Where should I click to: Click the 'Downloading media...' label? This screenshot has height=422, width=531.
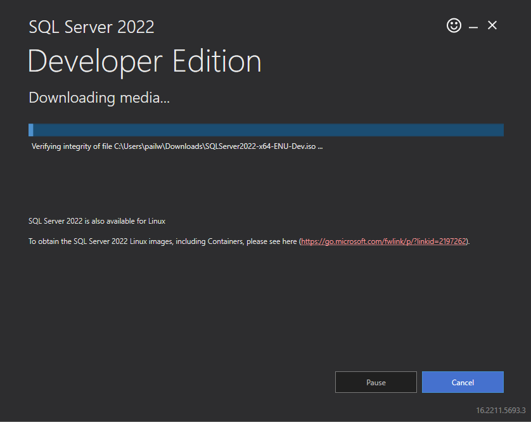click(99, 98)
